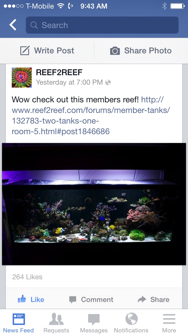Click the Search input field
Image resolution: width=188 pixels, height=335 pixels.
(102, 25)
